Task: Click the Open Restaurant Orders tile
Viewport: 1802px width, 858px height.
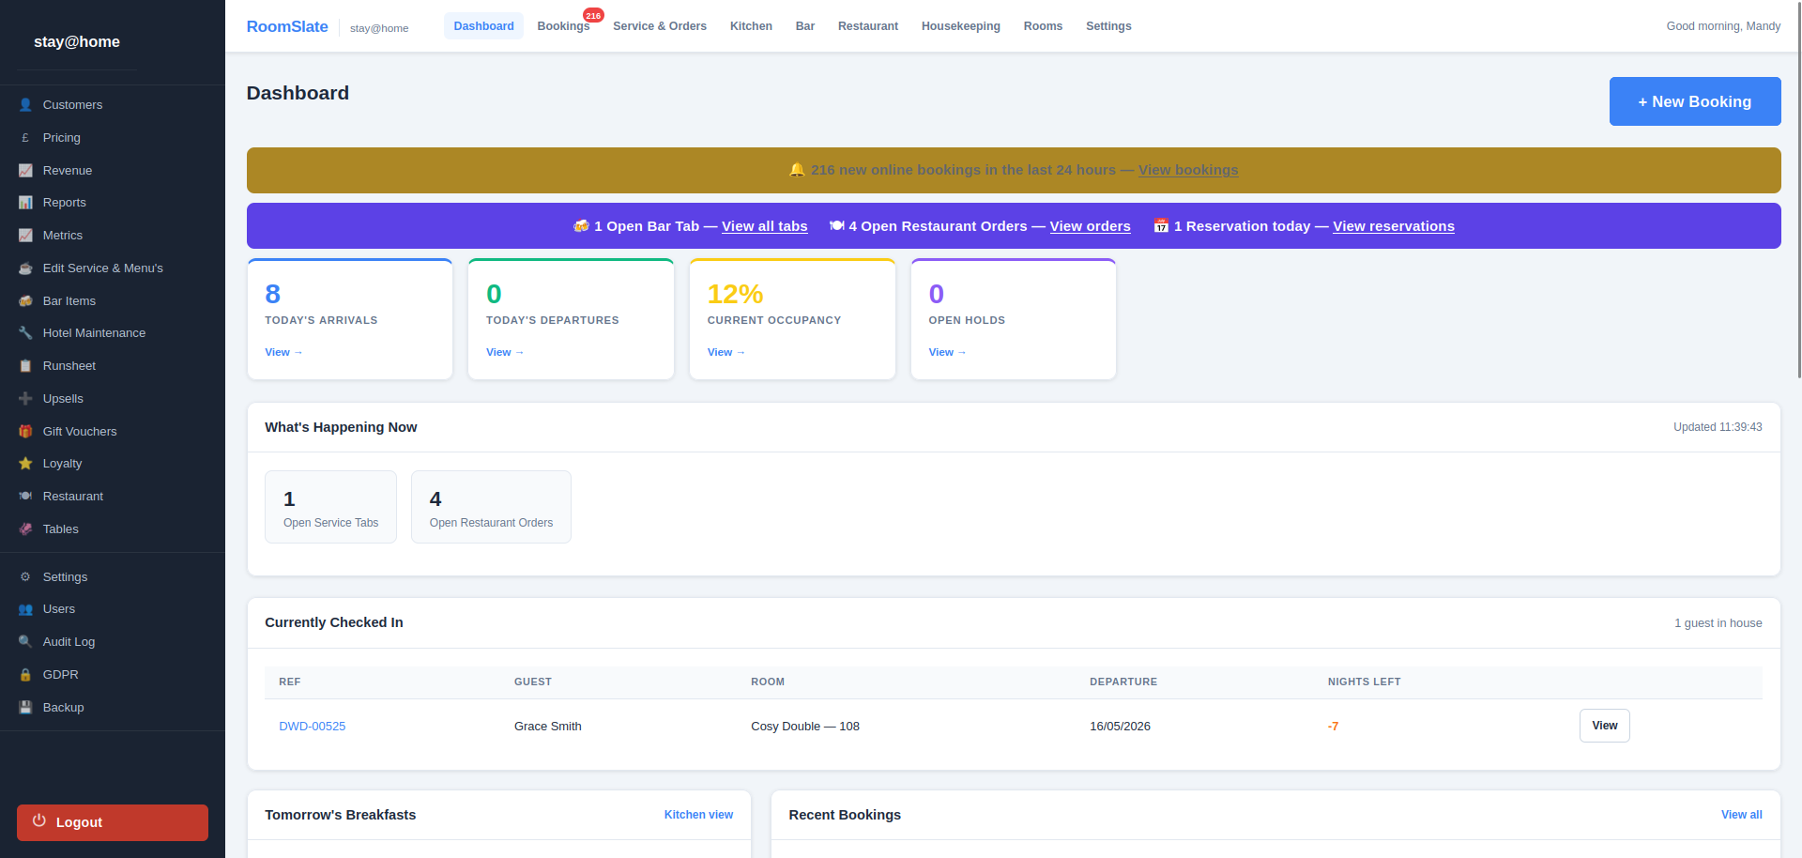Action: 491,507
